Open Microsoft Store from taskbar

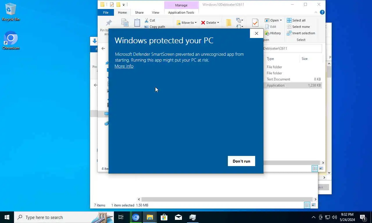coord(164,217)
